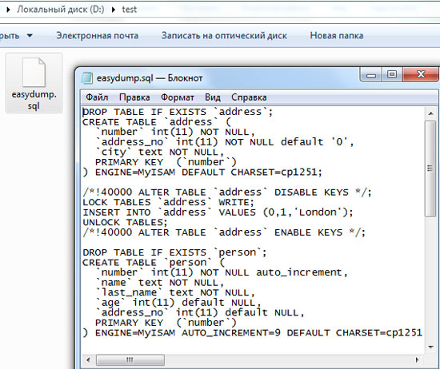
Task: Click the horizontal scrollbar left arrow
Action: [x=88, y=359]
